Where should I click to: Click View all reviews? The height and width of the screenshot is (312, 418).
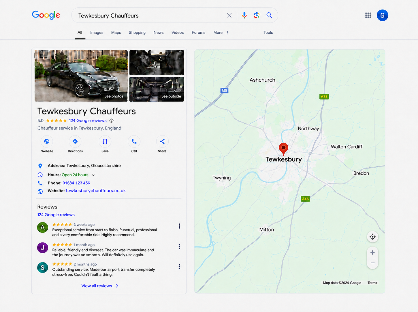coord(100,286)
